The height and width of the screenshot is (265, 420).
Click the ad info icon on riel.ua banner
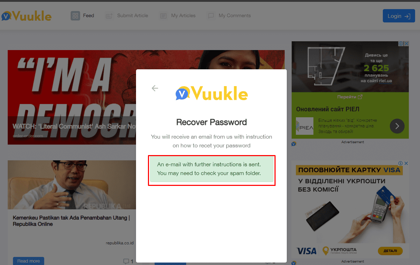pyautogui.click(x=401, y=44)
